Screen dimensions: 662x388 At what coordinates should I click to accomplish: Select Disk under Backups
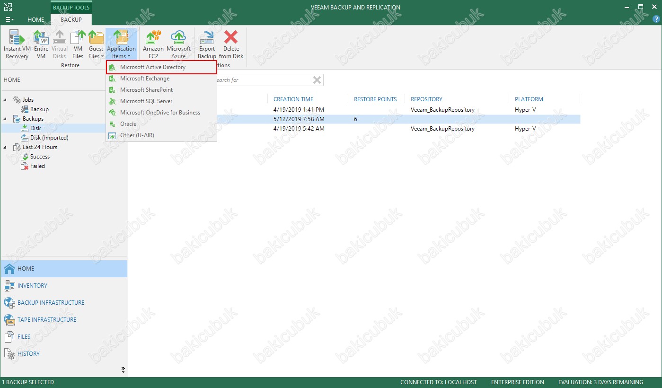[35, 128]
